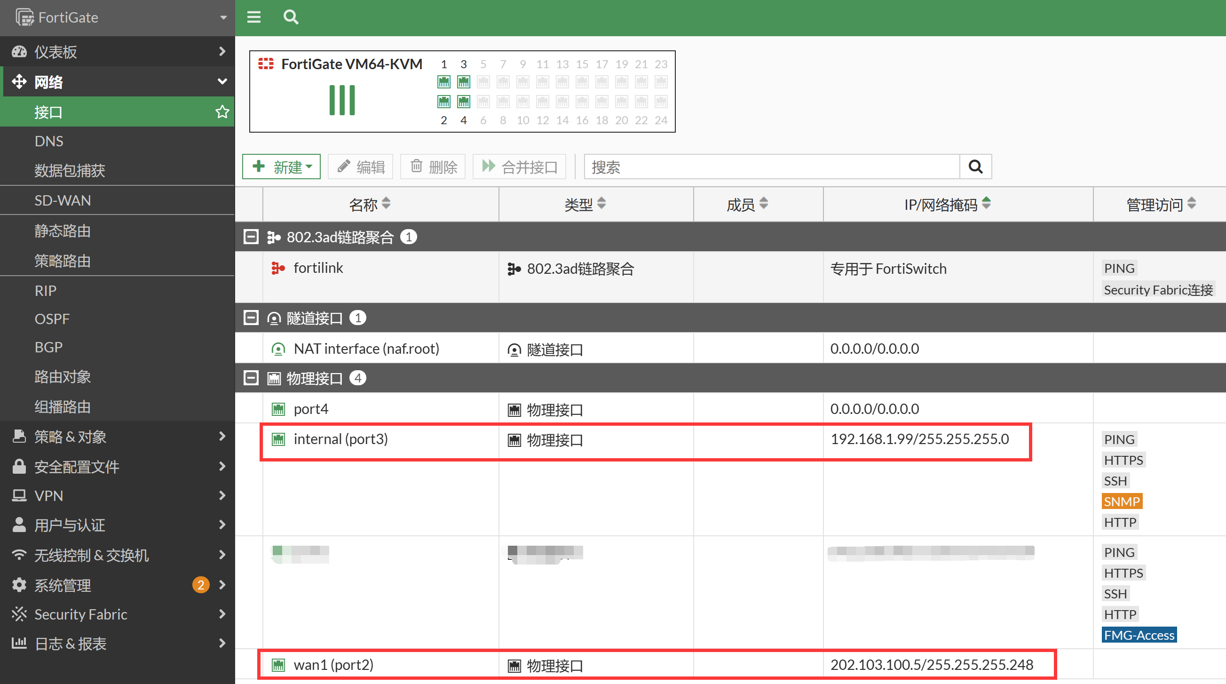The image size is (1226, 684).
Task: Open the 静态路由 menu item
Action: click(x=63, y=231)
